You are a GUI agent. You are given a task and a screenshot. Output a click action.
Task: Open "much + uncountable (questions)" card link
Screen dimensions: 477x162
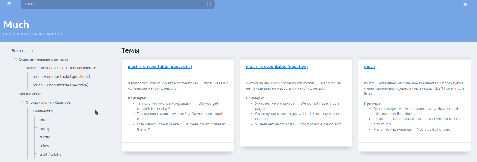point(160,67)
